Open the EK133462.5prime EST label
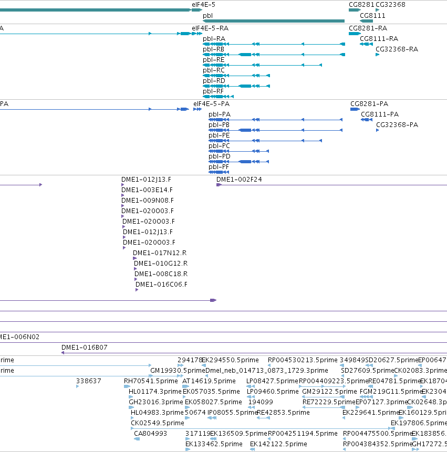 coord(214,444)
